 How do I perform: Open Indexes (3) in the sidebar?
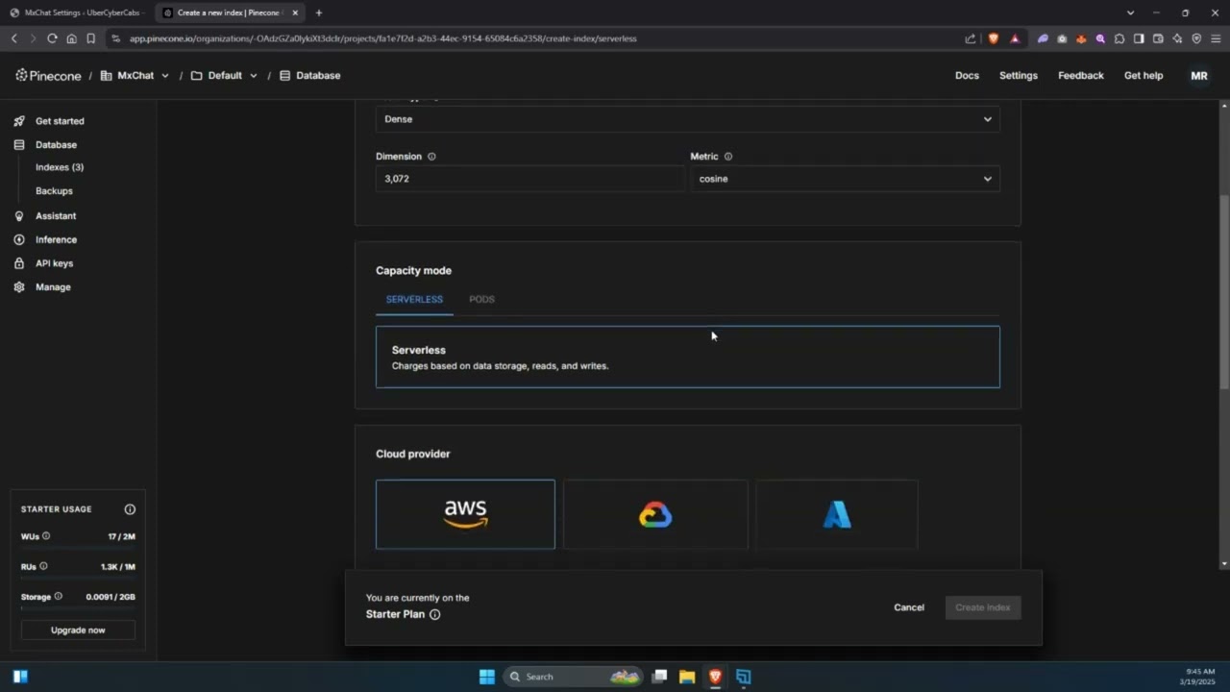coord(60,167)
